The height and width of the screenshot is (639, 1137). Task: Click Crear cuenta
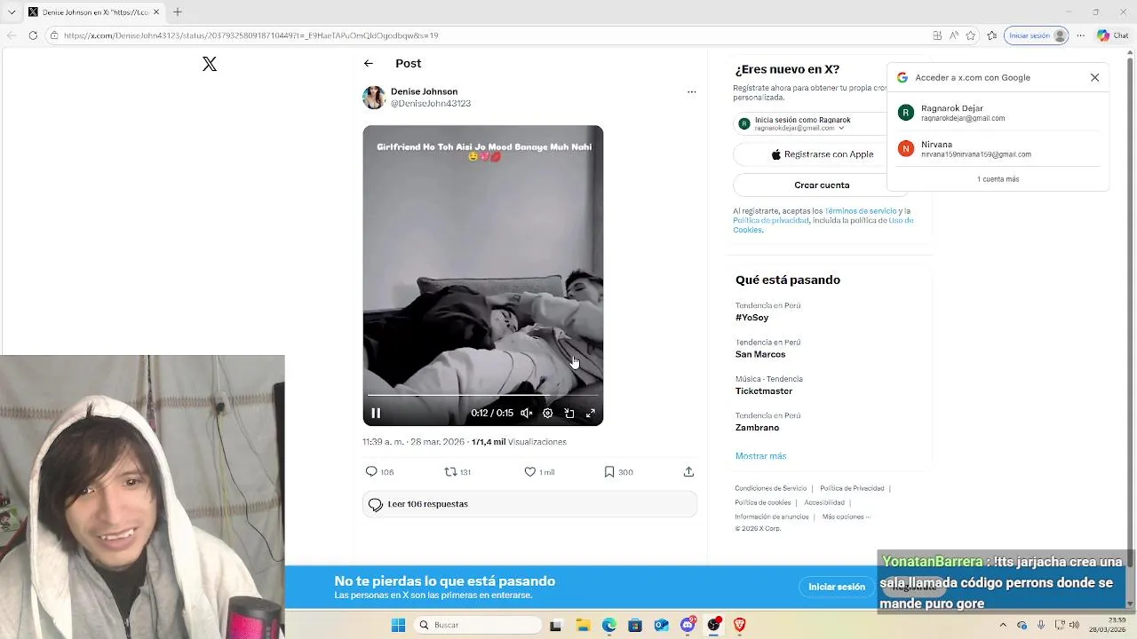tap(822, 185)
